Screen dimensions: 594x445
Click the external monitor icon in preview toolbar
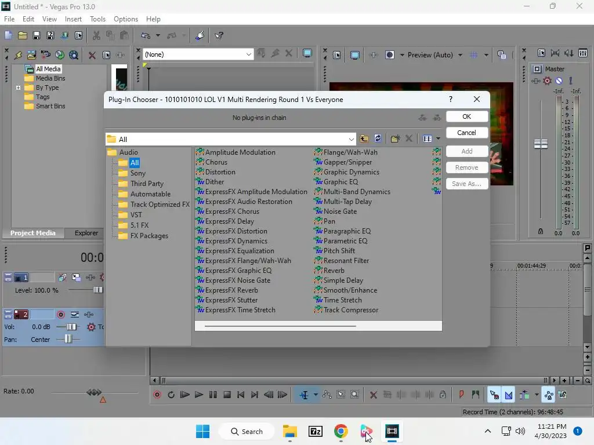tap(354, 55)
